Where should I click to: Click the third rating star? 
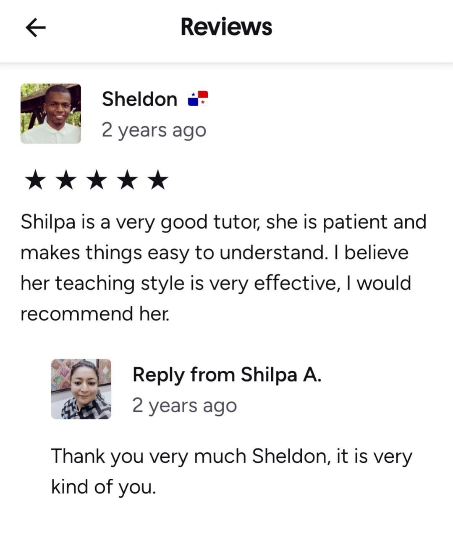point(97,180)
